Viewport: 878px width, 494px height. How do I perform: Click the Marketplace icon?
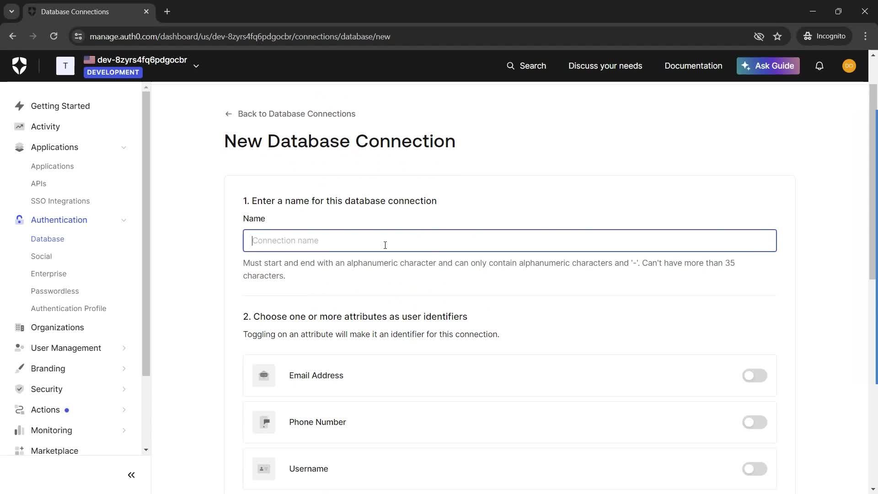pyautogui.click(x=19, y=451)
